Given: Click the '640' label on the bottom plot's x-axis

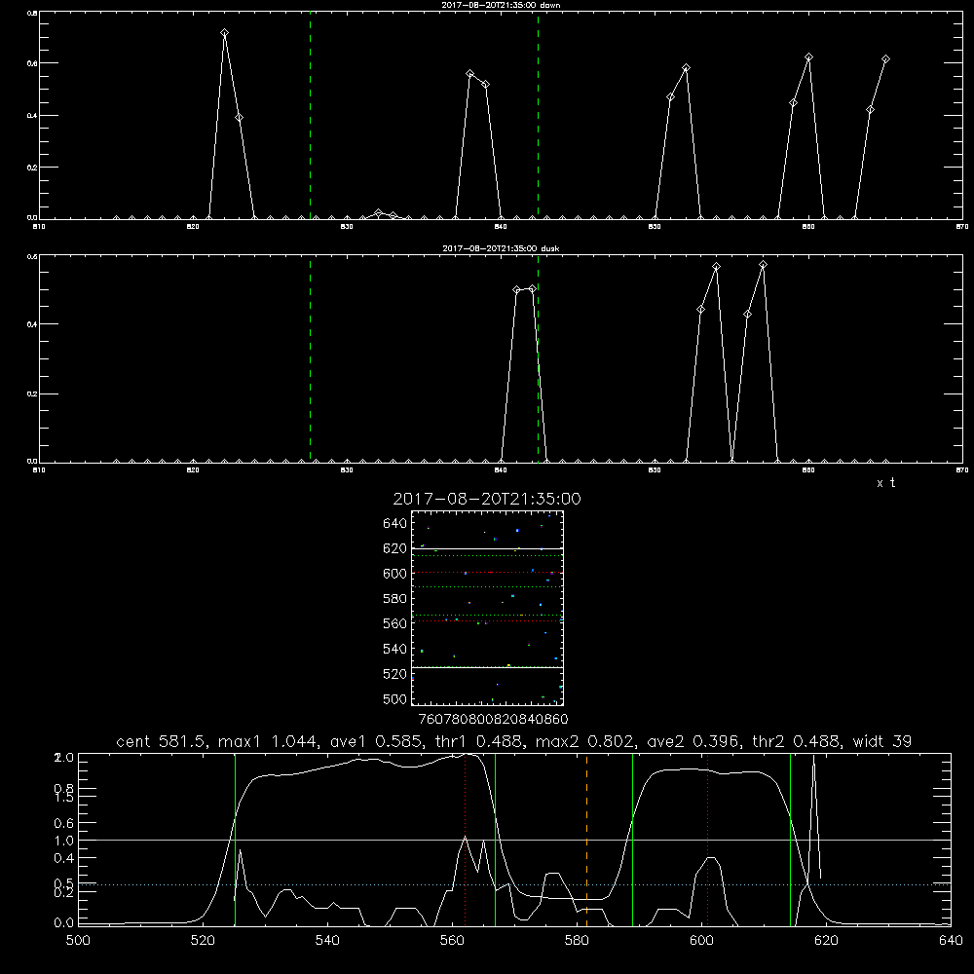Looking at the screenshot, I should click(x=951, y=941).
